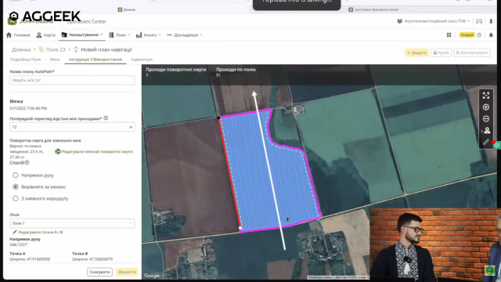Screen dimensions: 501x282
Task: Expand the Лінія 1 dropdown
Action: point(72,223)
